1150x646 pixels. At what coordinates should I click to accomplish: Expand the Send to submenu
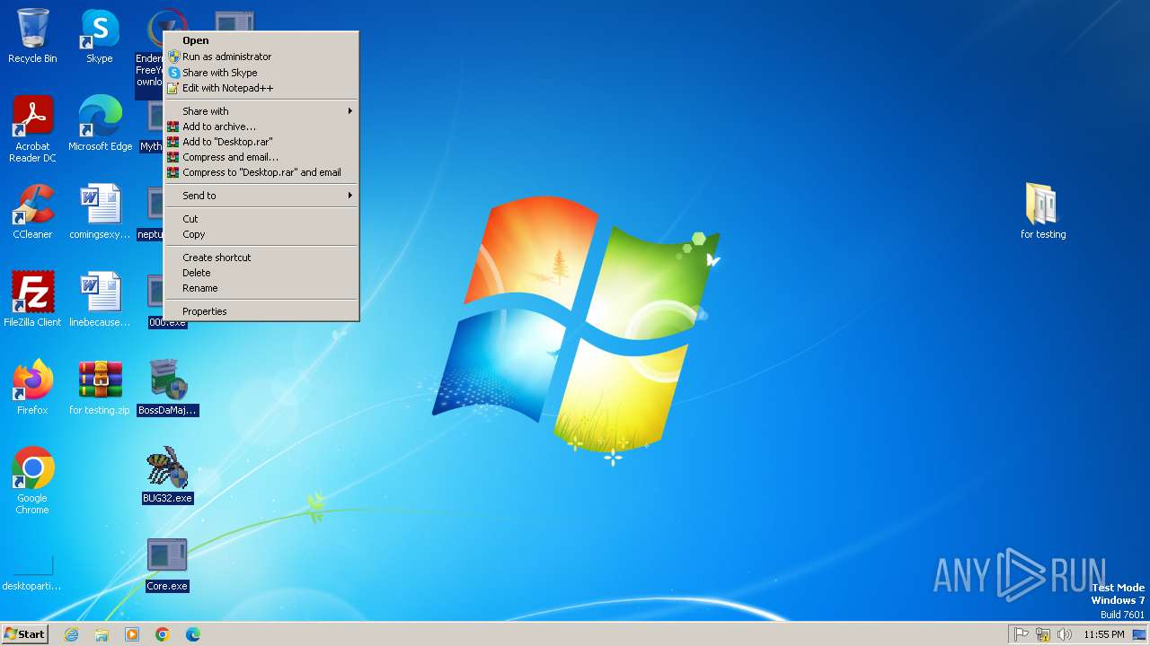point(261,196)
